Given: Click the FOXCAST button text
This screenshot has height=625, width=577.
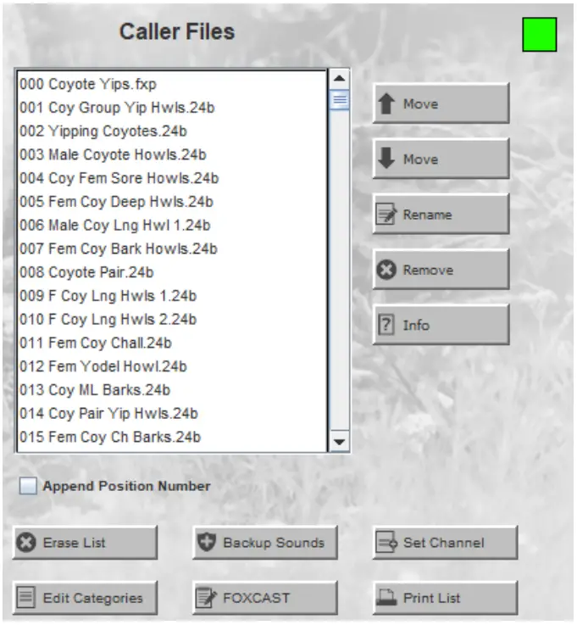Looking at the screenshot, I should [x=257, y=598].
